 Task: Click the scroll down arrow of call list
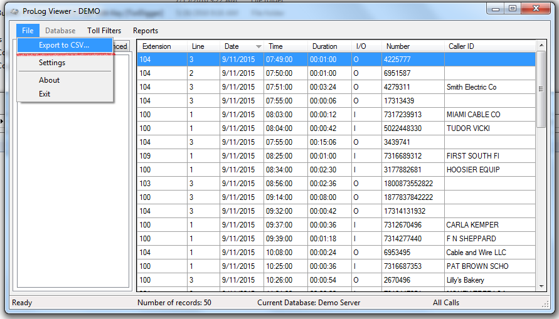click(541, 286)
